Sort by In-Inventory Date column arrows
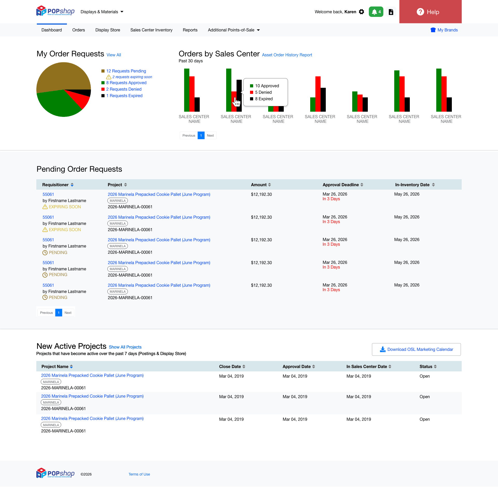This screenshot has height=488, width=498. (433, 185)
